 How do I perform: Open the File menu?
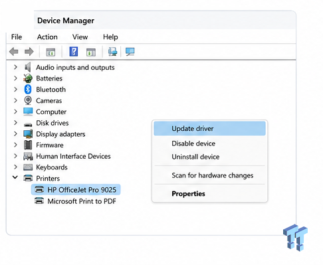pyautogui.click(x=17, y=37)
